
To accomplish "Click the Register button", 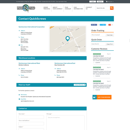I will pyautogui.click(x=100, y=2).
